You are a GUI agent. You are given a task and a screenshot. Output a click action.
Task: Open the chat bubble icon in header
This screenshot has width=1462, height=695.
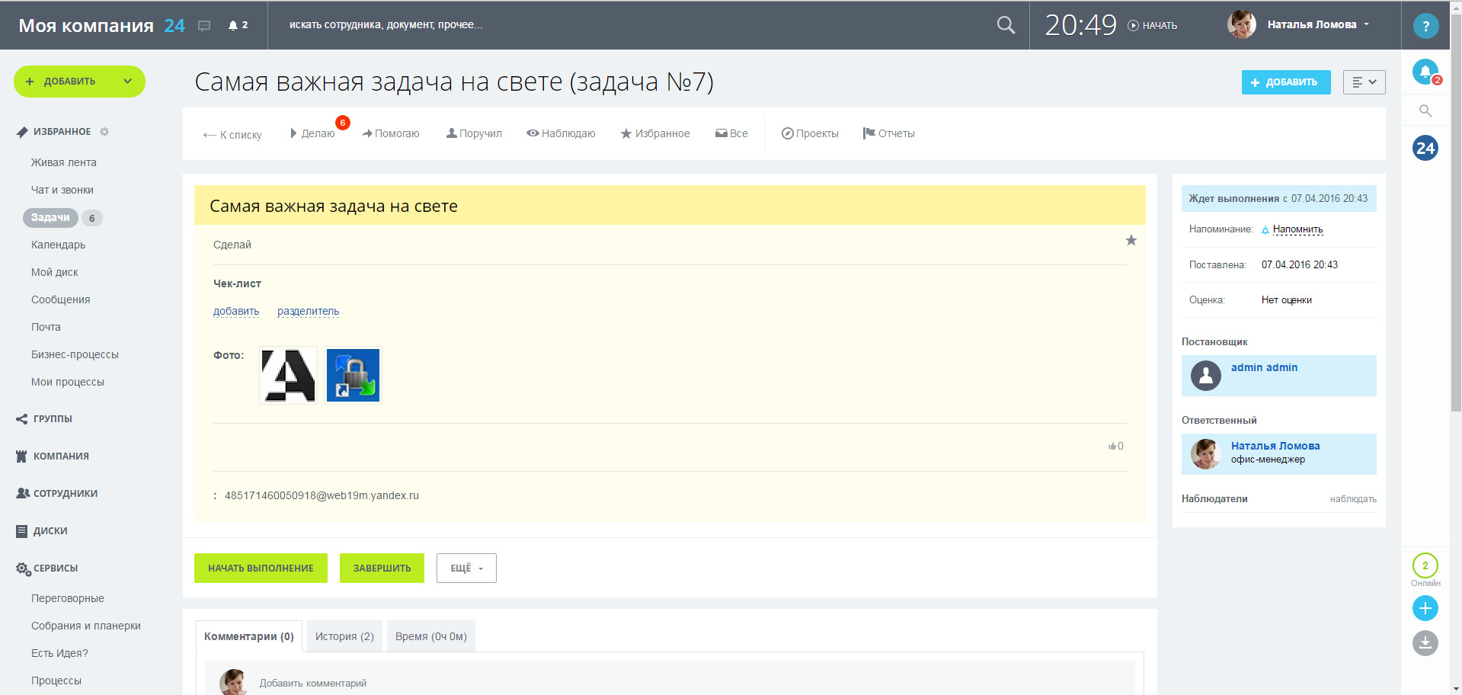(204, 26)
